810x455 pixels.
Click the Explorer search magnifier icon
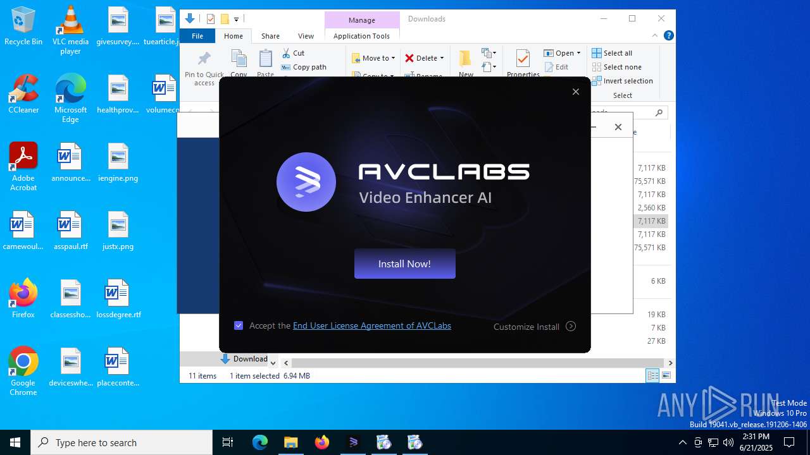click(659, 112)
